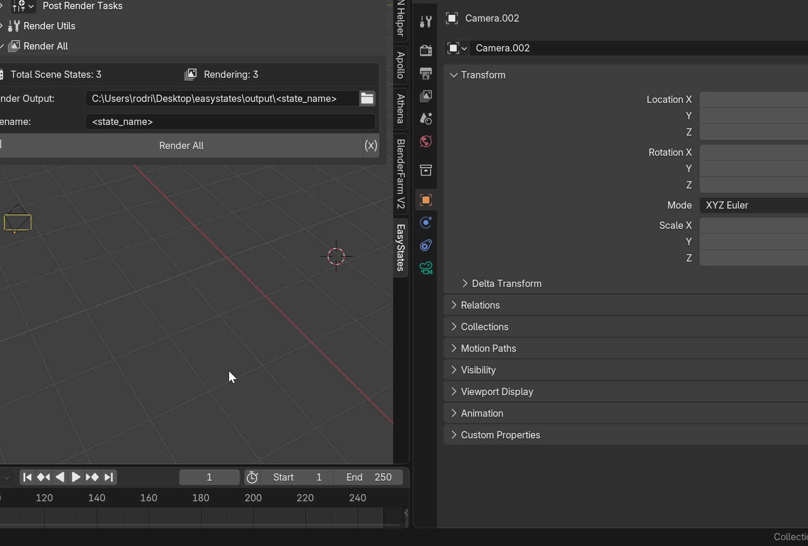808x546 pixels.
Task: Toggle Use Preview Range clock icon
Action: click(x=252, y=477)
